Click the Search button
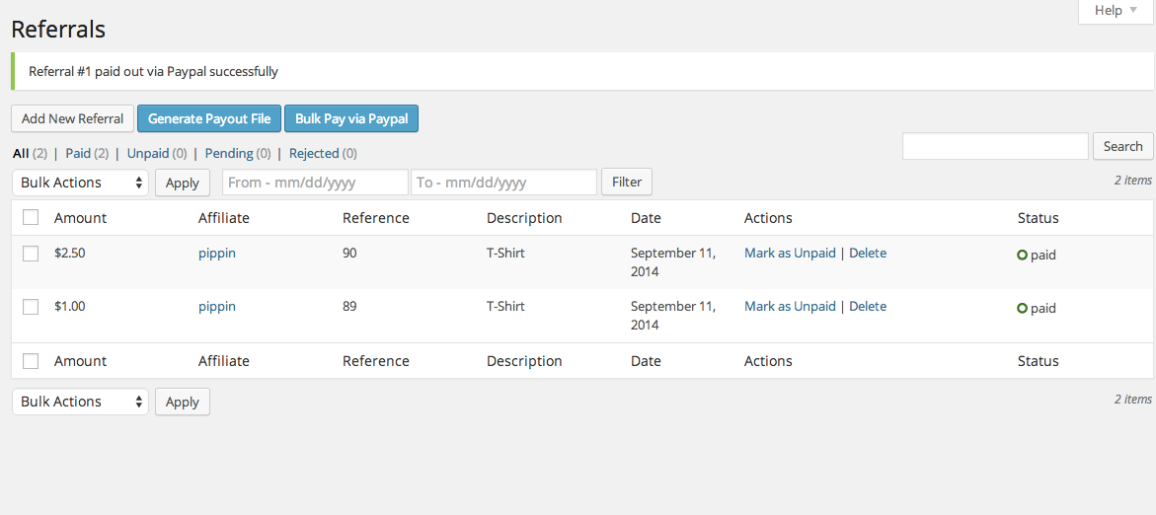 click(x=1122, y=146)
